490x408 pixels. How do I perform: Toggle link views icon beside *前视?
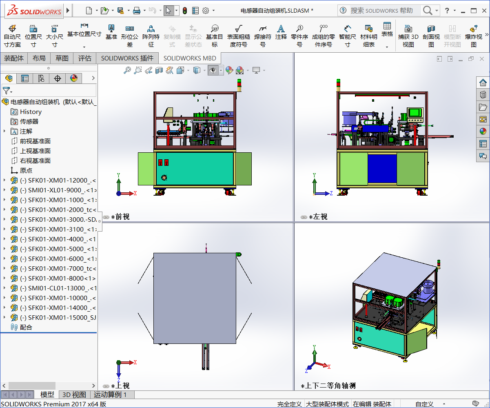pos(106,217)
